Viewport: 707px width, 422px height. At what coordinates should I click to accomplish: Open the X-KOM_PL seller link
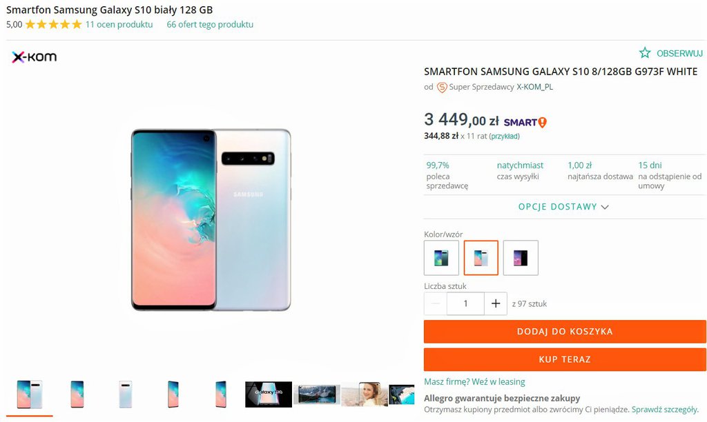click(534, 88)
